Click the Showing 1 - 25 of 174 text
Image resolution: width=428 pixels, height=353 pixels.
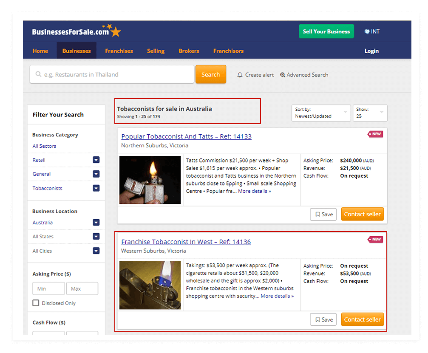[x=139, y=116]
